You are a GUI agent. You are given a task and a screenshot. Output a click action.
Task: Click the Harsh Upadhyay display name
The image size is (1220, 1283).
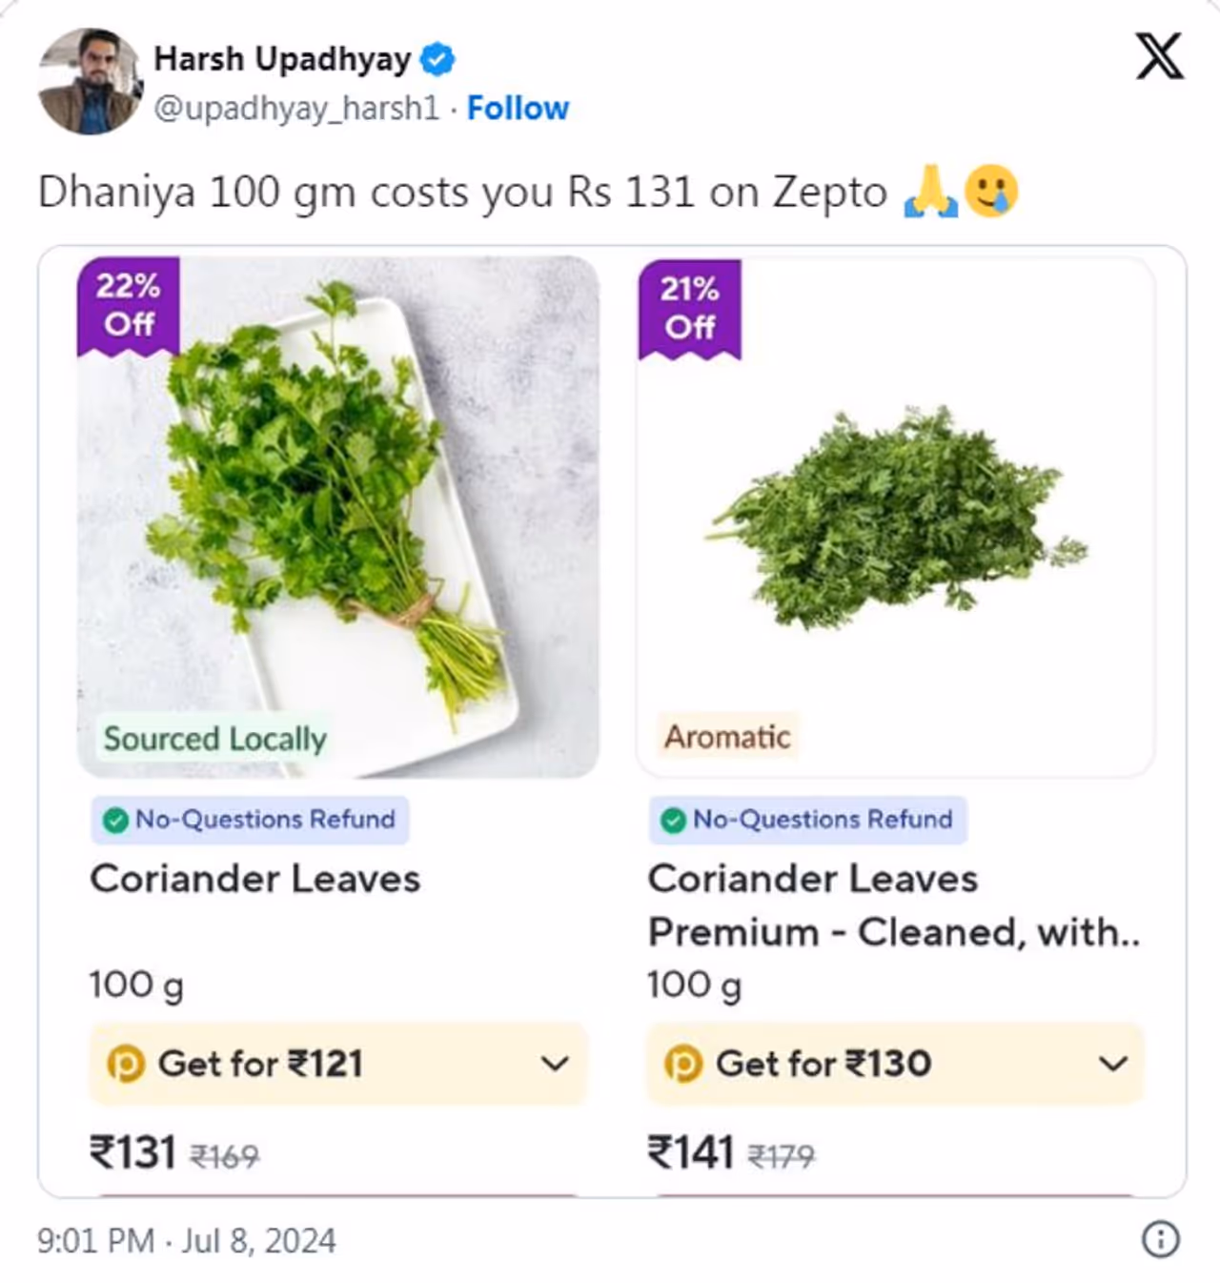(282, 59)
